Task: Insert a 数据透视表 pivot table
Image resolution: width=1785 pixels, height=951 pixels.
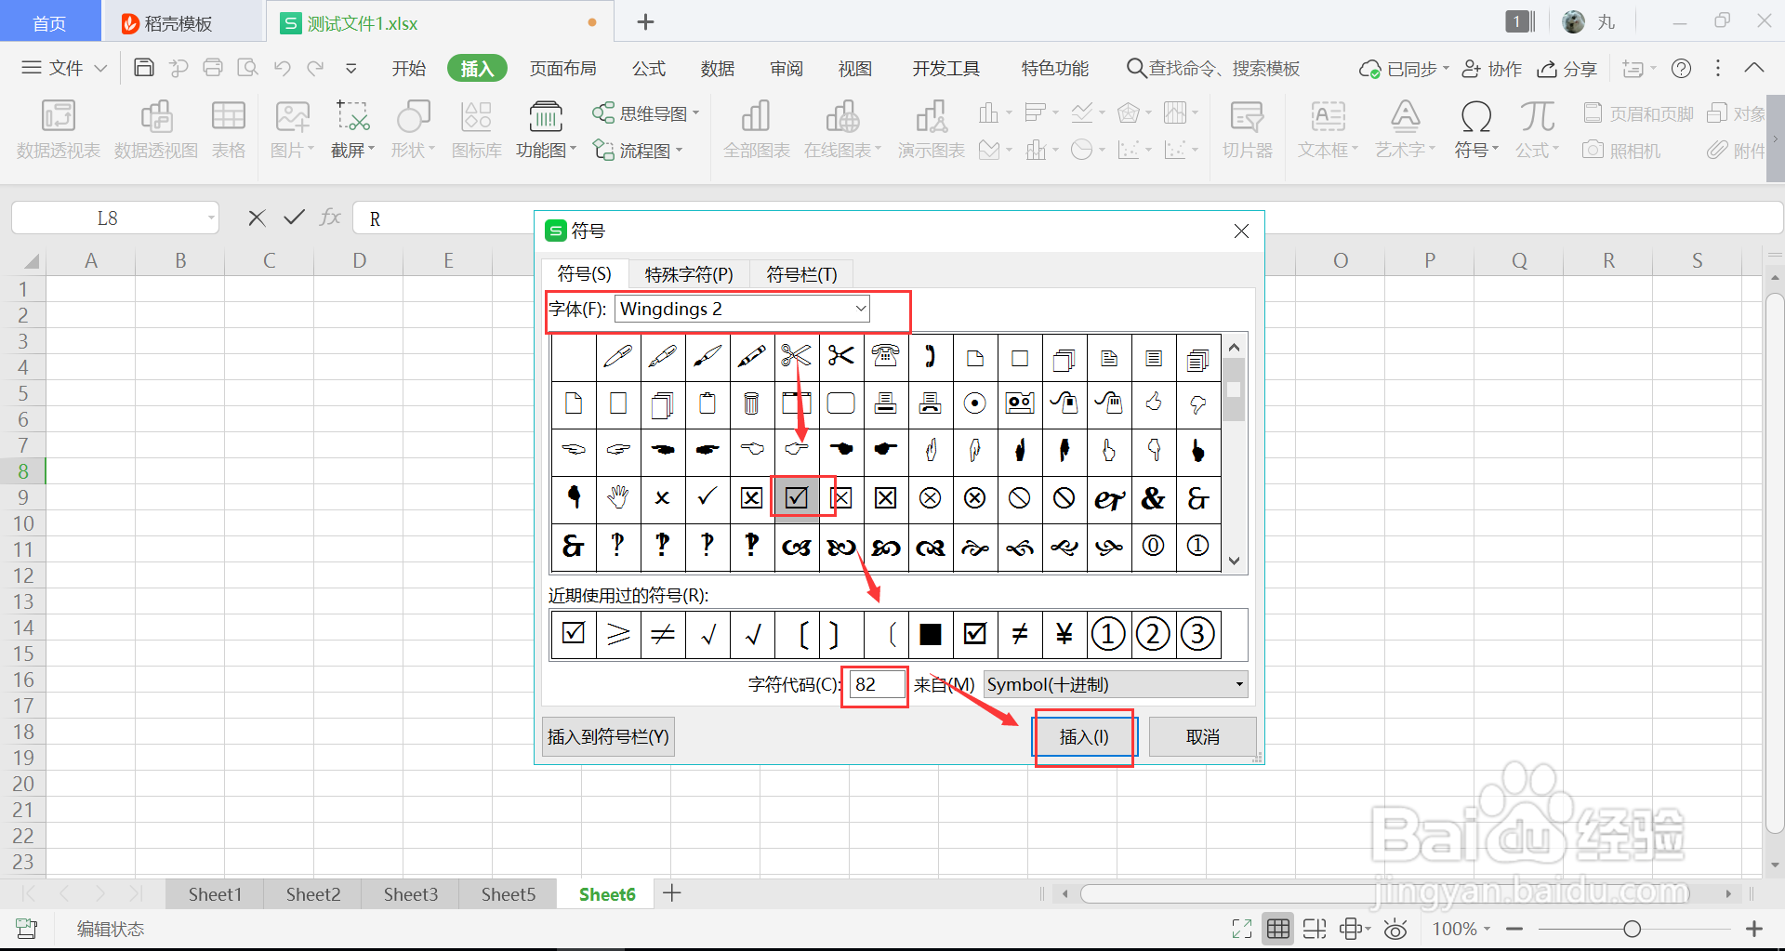Action: click(58, 130)
